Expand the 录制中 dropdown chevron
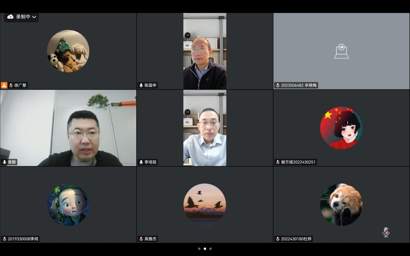Viewport: 410px width, 256px height. 34,17
